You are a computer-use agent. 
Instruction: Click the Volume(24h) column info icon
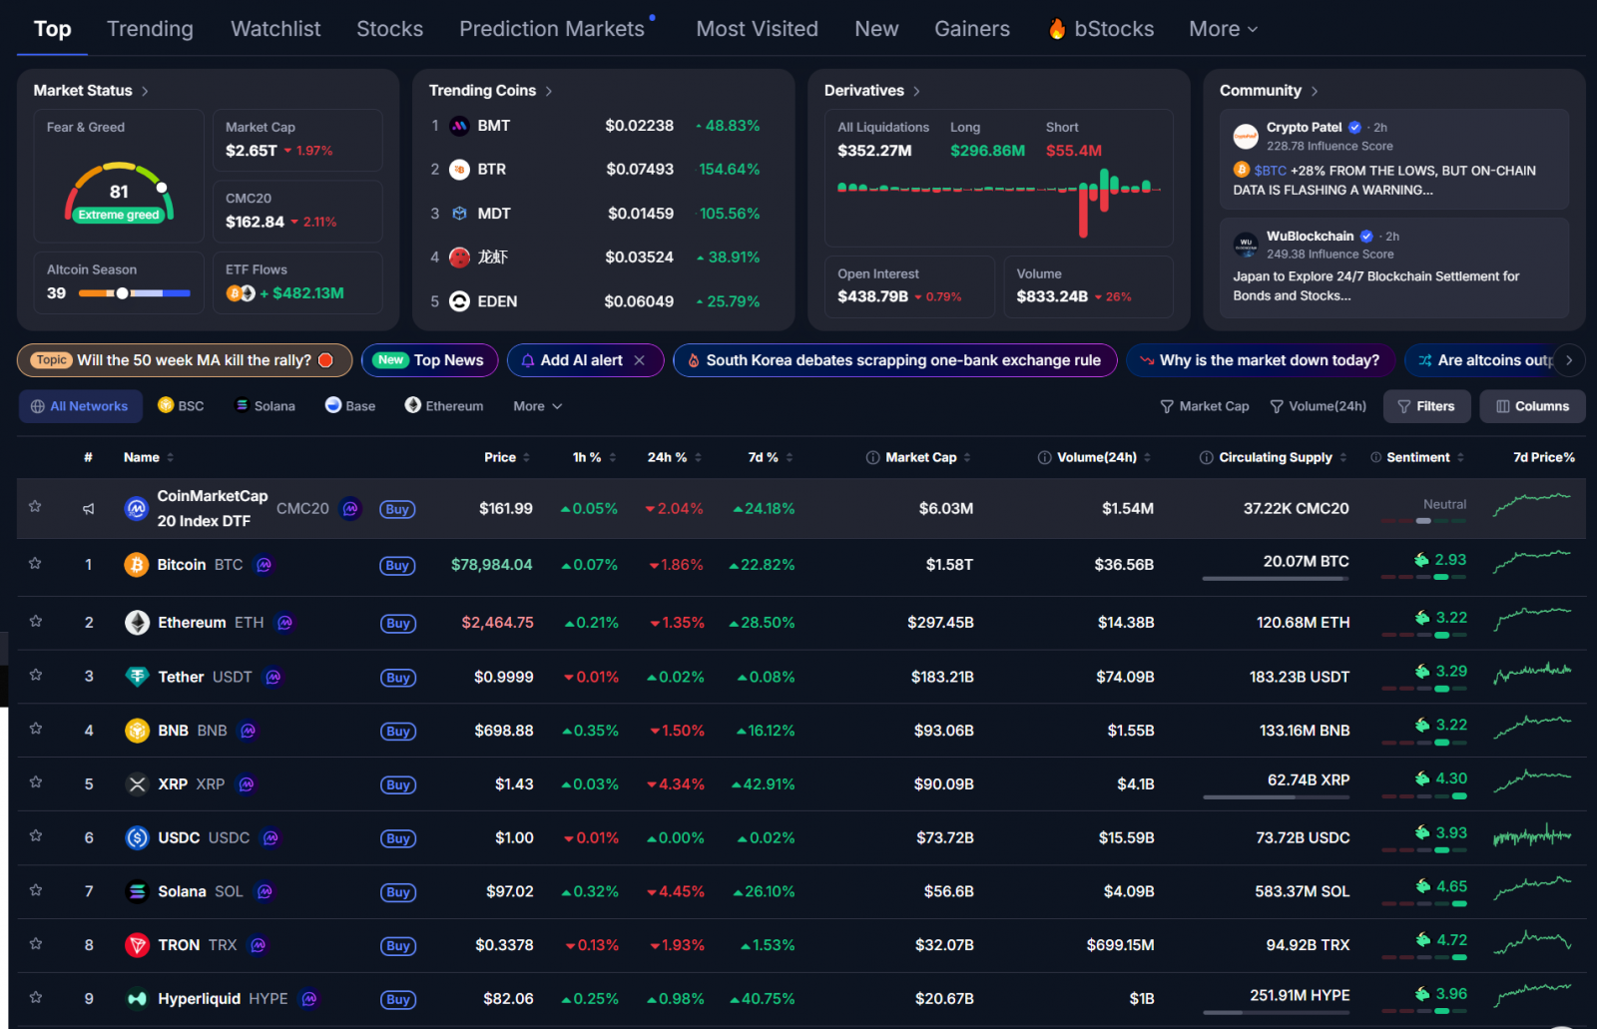[x=1045, y=458]
